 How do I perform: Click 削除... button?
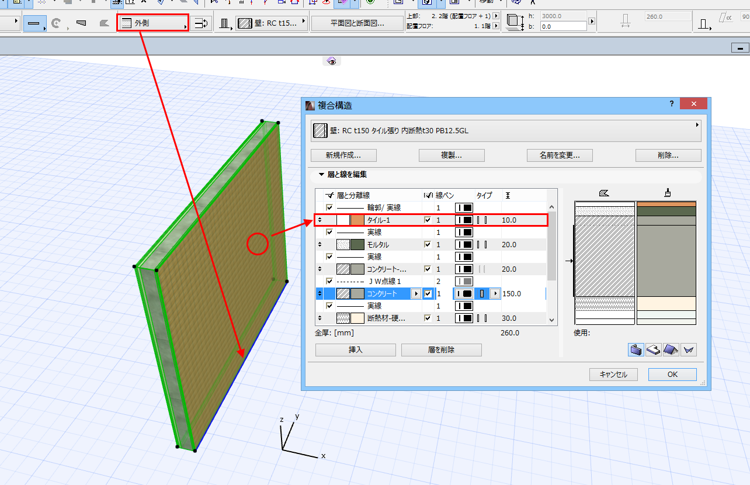pos(668,155)
